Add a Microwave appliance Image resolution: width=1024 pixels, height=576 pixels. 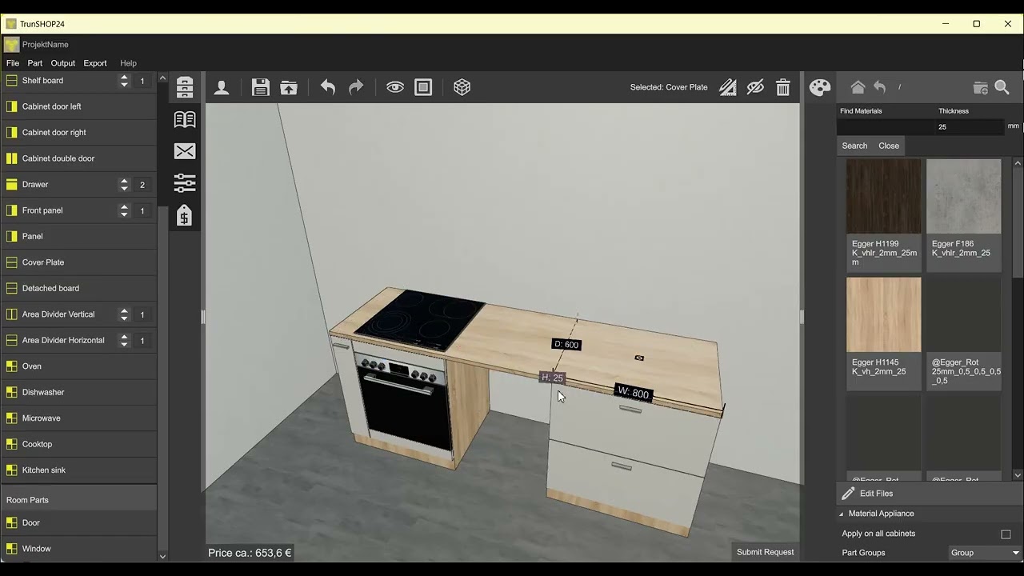(x=78, y=418)
